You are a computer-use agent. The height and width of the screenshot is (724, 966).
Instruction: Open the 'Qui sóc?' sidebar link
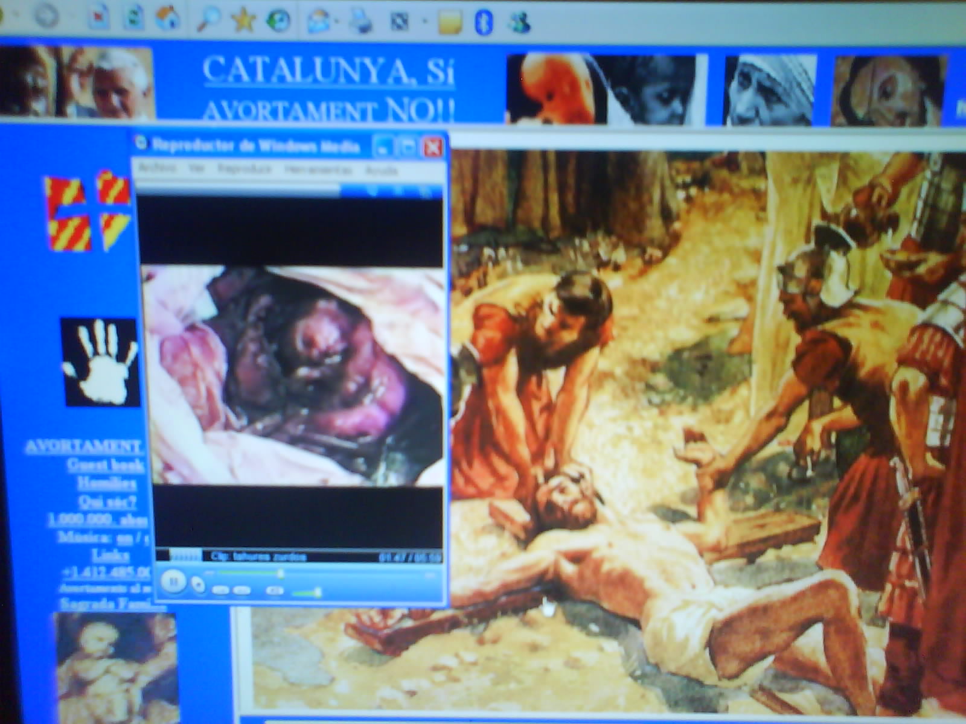(107, 501)
